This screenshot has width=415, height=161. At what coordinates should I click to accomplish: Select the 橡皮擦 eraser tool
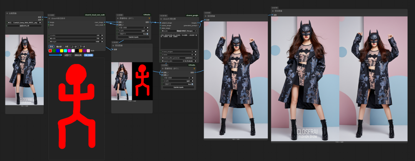[59, 46]
